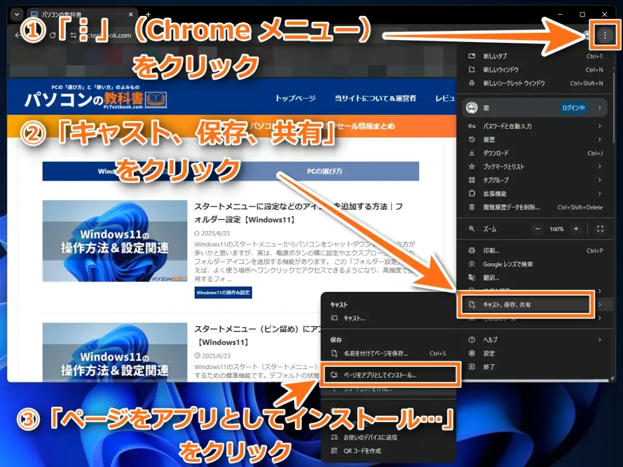Click the trash icon item 閲覧履歴データを削除
The image size is (623, 467).
(535, 207)
